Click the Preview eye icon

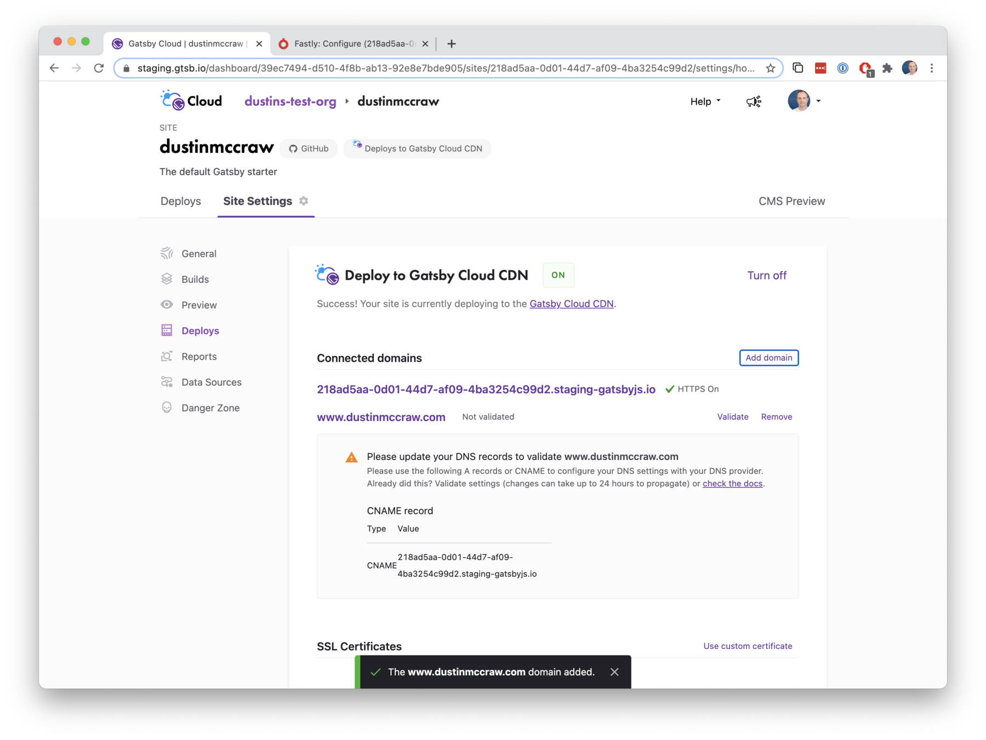(167, 305)
